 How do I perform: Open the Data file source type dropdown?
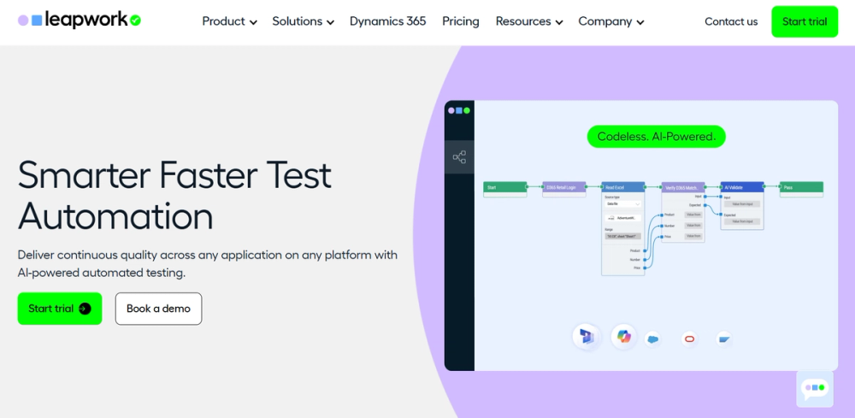point(622,203)
